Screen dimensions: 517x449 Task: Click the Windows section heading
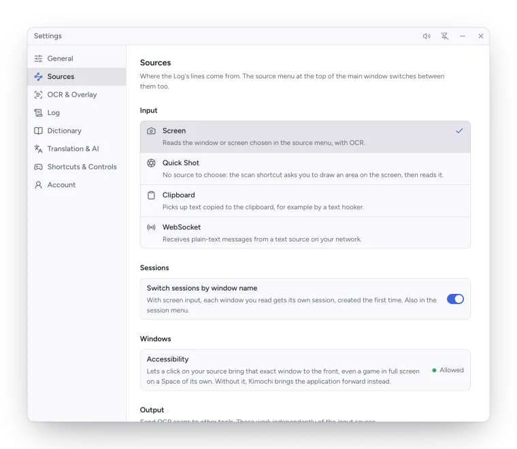click(x=155, y=339)
